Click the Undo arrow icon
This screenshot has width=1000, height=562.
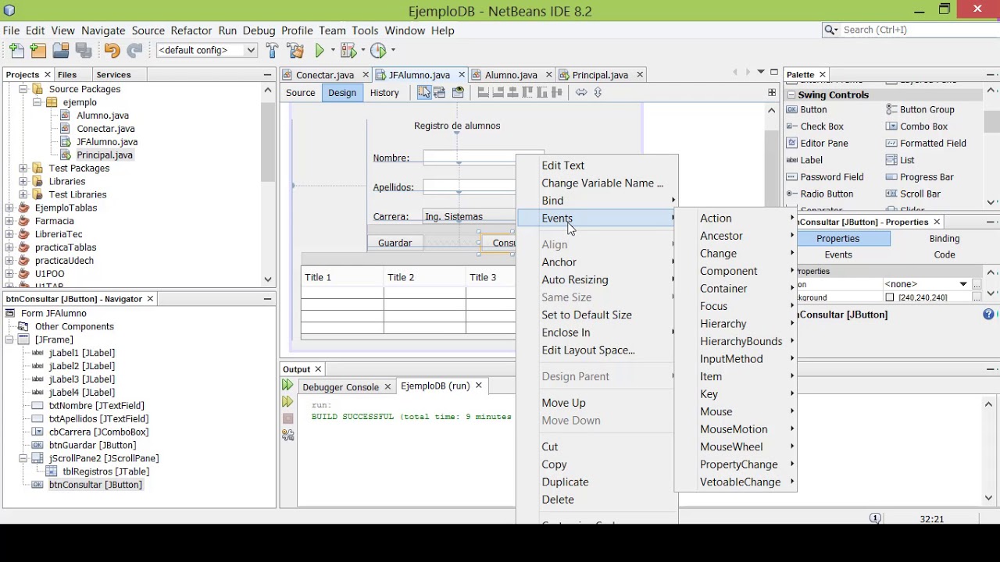112,50
